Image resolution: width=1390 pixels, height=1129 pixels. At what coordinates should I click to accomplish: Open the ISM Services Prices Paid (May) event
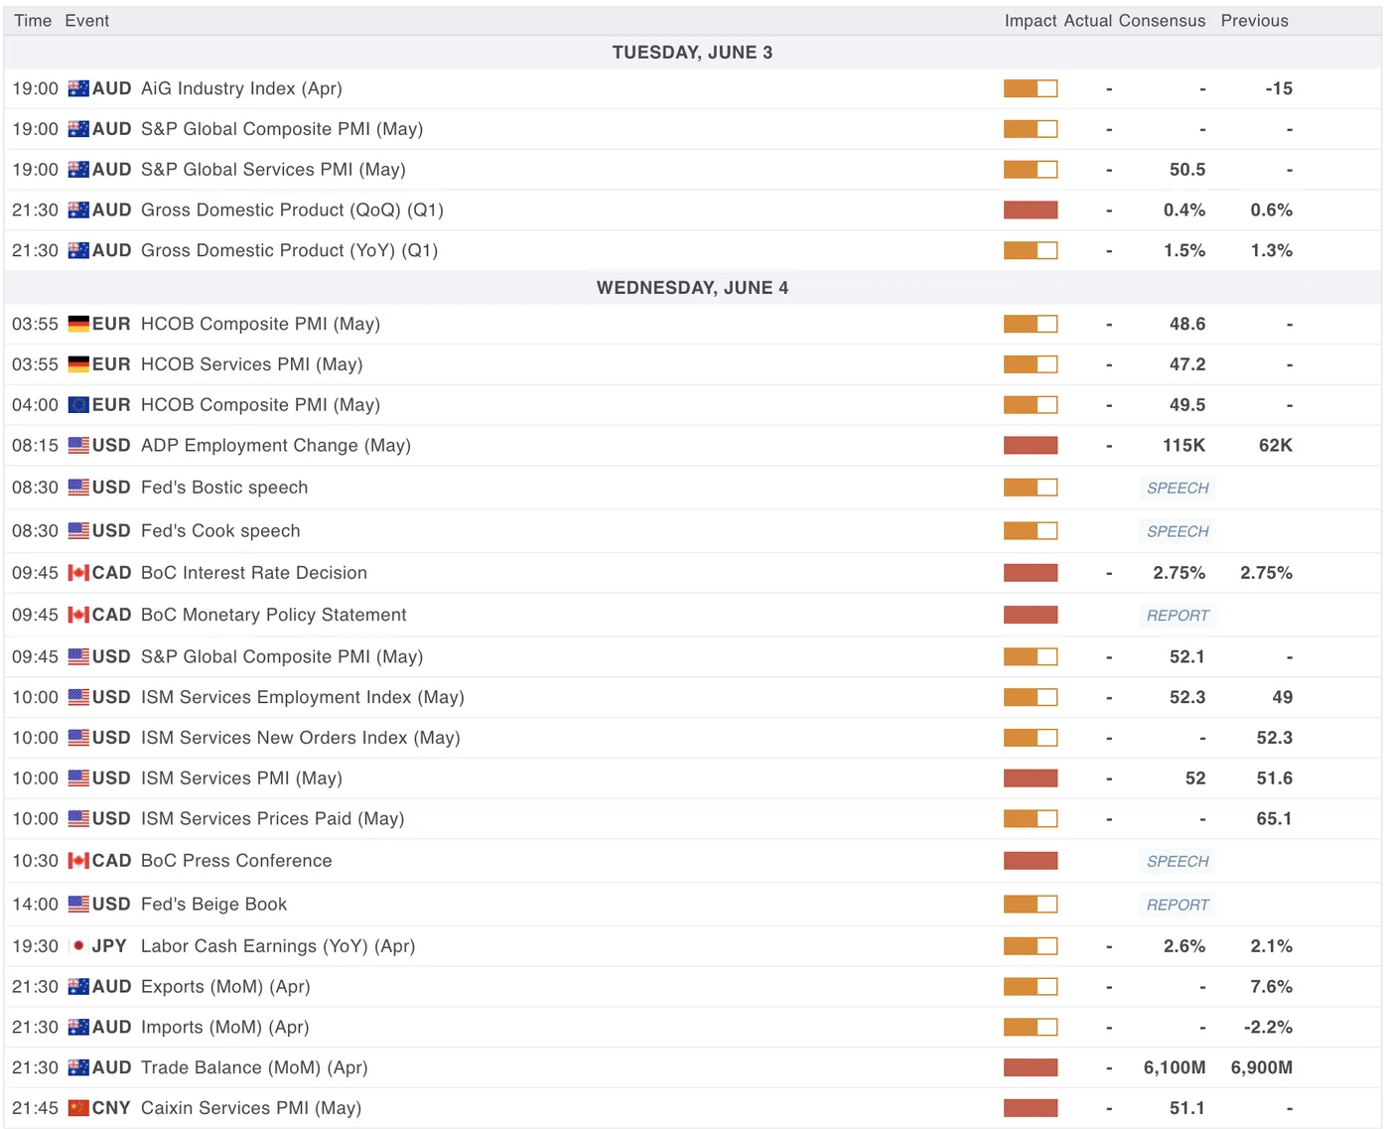click(273, 819)
